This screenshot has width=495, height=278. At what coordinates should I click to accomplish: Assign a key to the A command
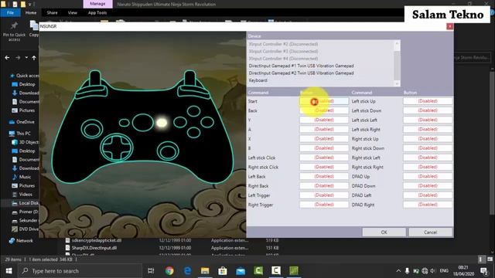(x=324, y=129)
